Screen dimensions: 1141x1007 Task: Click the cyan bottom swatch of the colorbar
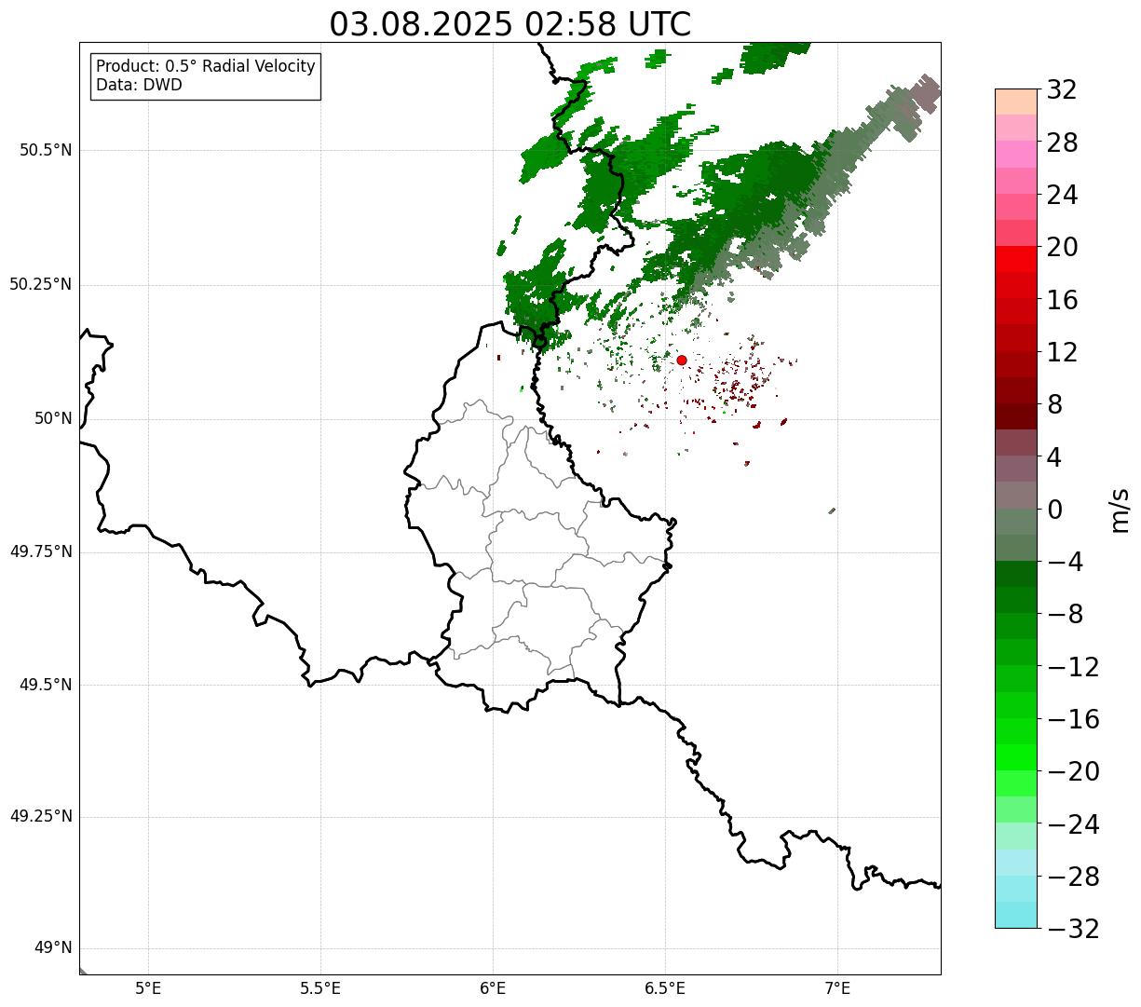[1016, 915]
